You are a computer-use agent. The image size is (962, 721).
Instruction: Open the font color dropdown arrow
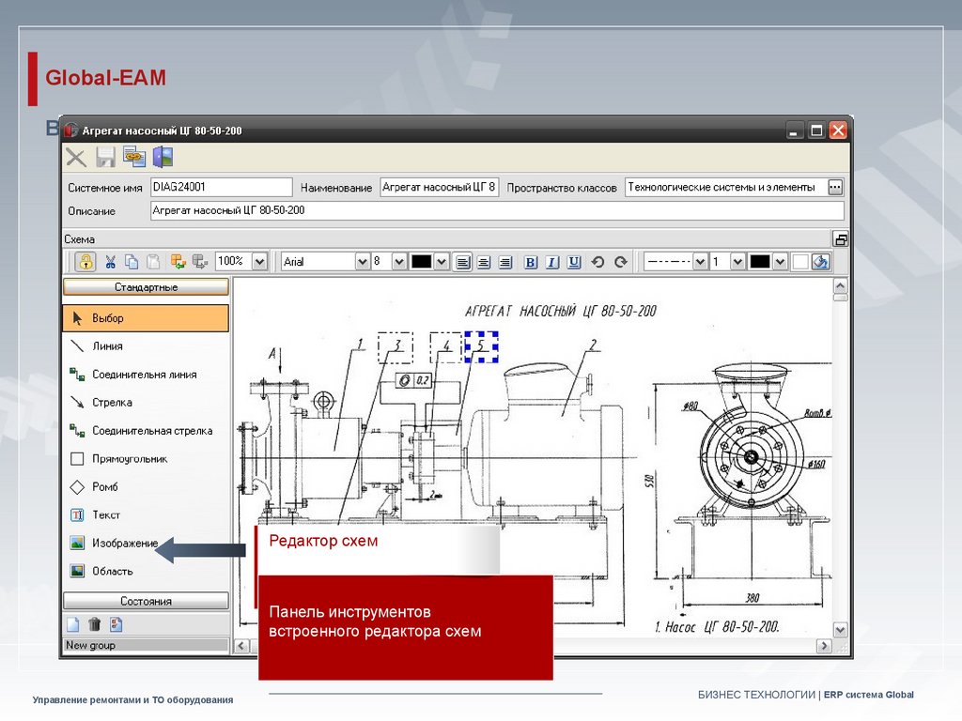pyautogui.click(x=442, y=262)
